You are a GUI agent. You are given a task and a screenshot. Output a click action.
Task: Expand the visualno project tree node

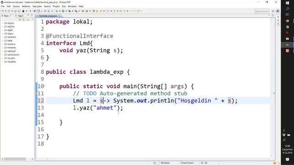pos(2,61)
